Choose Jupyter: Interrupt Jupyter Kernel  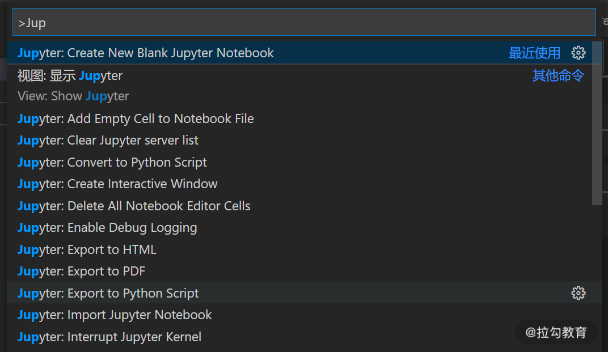pyautogui.click(x=299, y=337)
